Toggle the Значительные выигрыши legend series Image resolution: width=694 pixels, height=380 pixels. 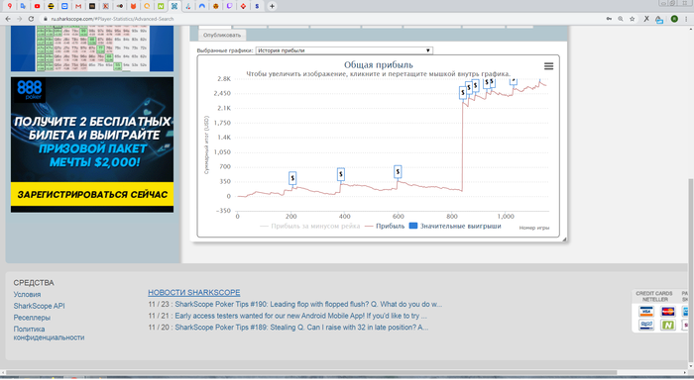455,226
